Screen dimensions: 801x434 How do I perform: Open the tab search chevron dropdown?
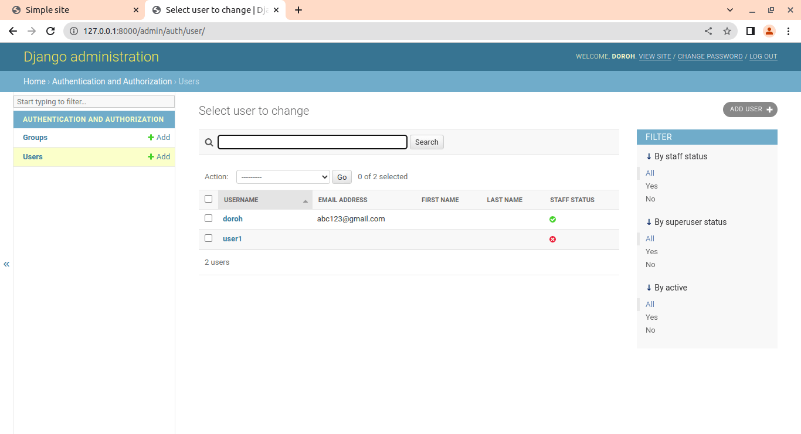730,10
